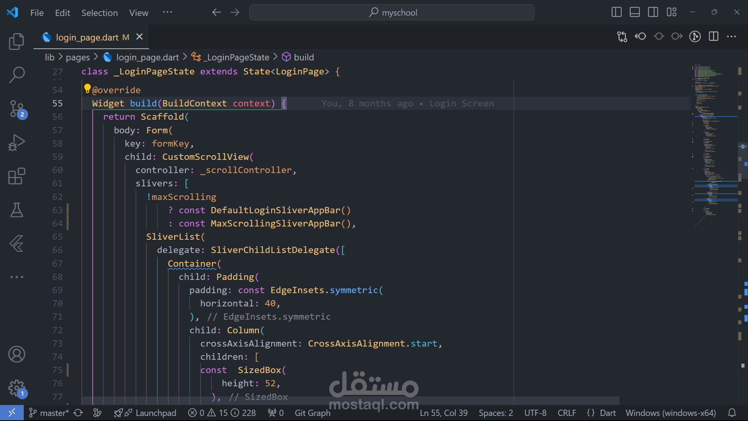Open the Search view in the activity bar
The width and height of the screenshot is (748, 421).
coord(16,74)
